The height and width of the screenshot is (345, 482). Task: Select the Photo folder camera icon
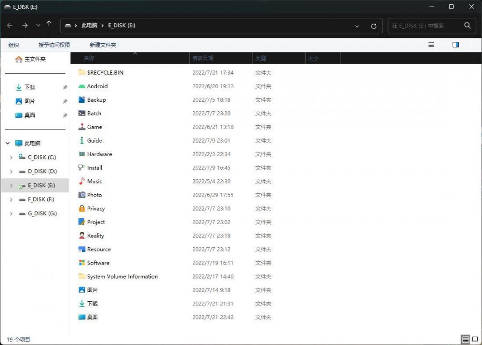point(82,195)
